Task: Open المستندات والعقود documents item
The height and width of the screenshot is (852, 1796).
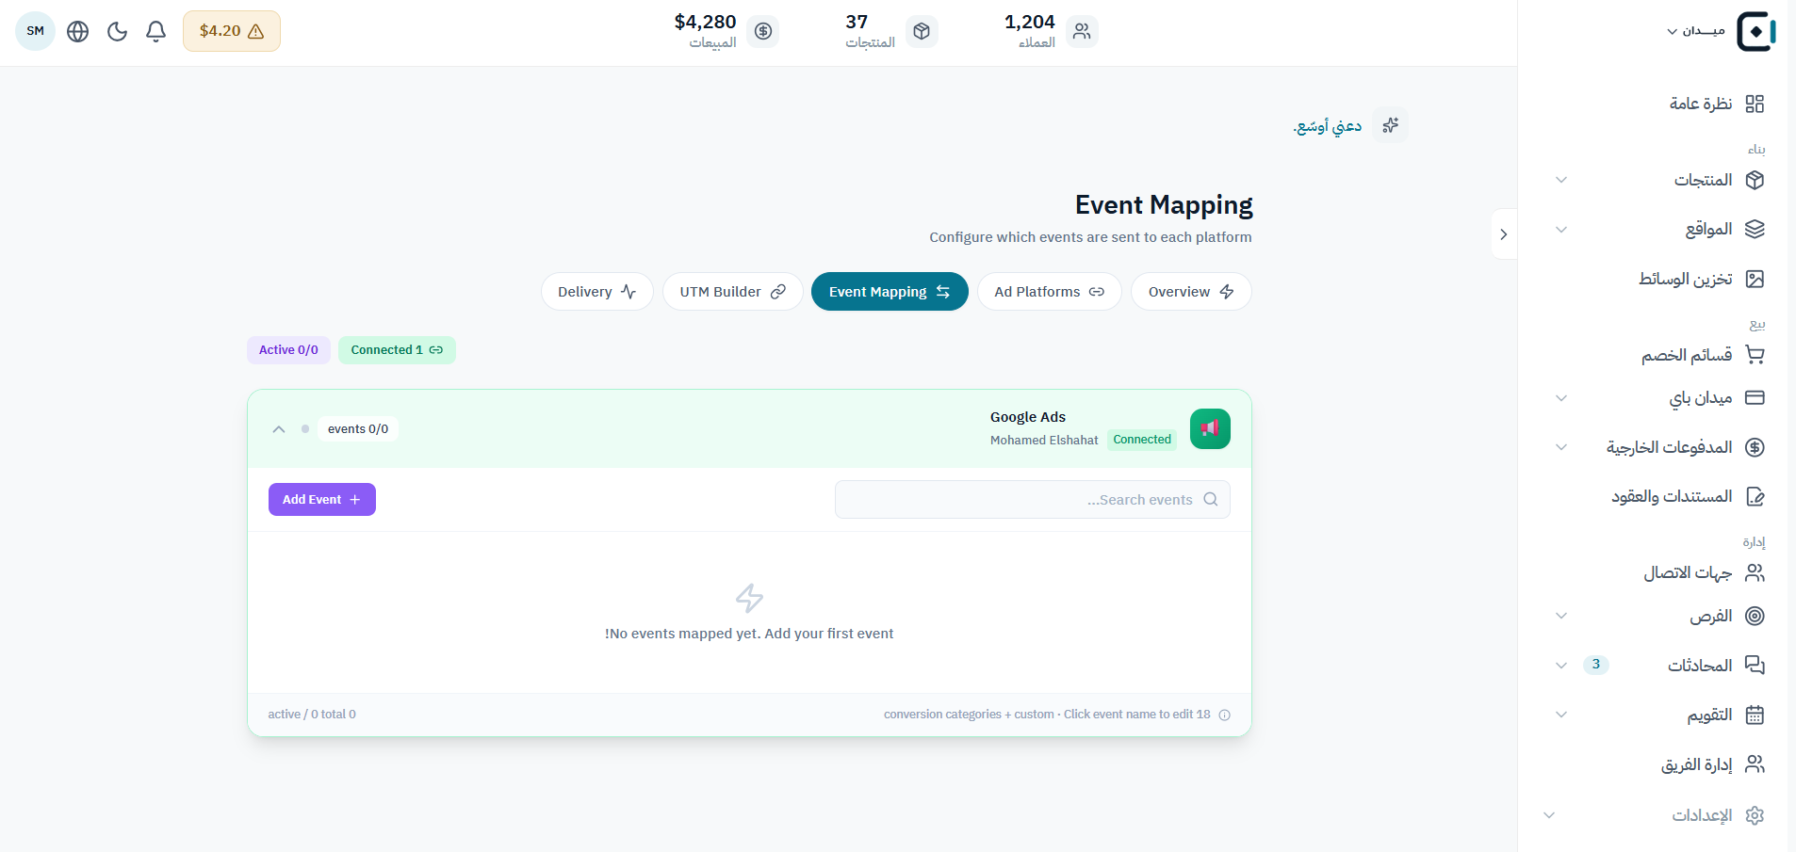Action: pyautogui.click(x=1688, y=496)
